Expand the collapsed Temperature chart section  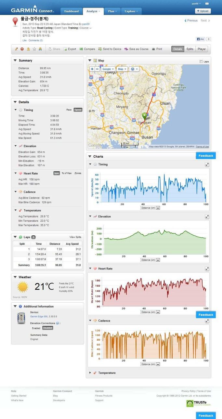coord(90,373)
